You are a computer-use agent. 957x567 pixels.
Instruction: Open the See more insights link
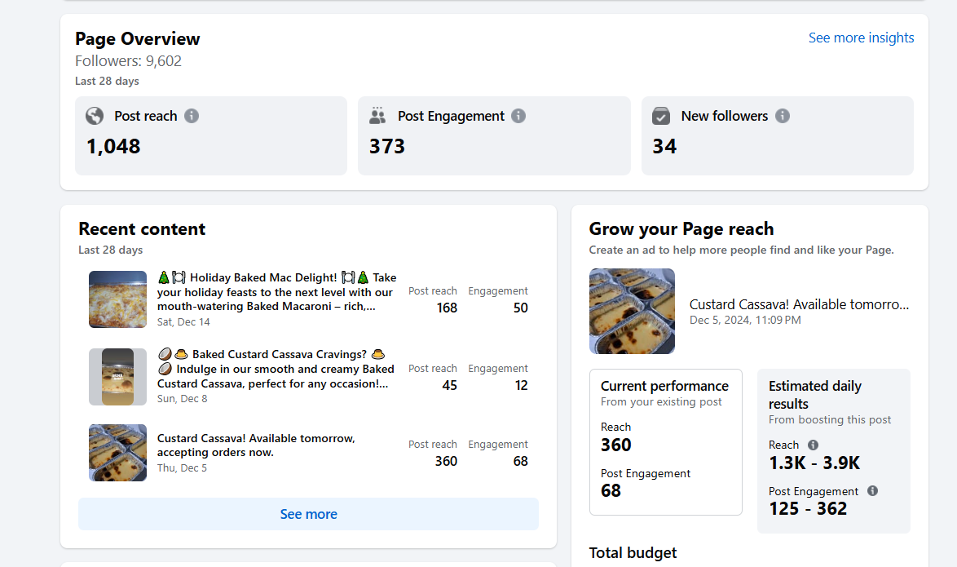(861, 38)
